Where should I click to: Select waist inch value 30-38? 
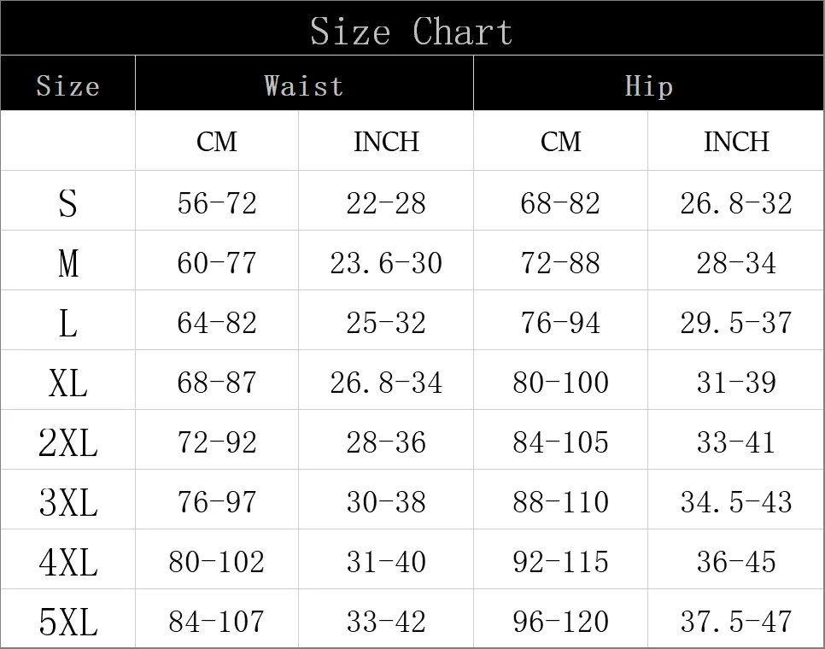(x=386, y=502)
